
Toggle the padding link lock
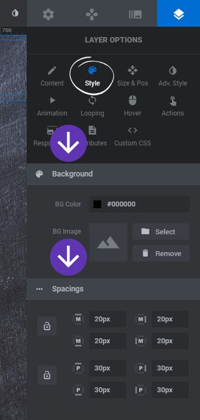[47, 375]
